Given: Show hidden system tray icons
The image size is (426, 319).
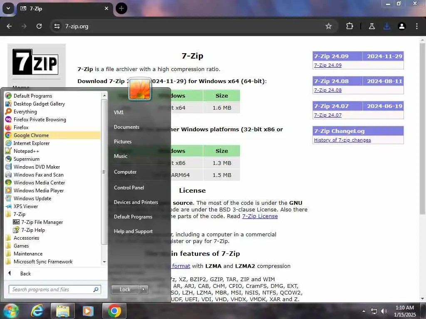Looking at the screenshot, I should tap(364, 311).
